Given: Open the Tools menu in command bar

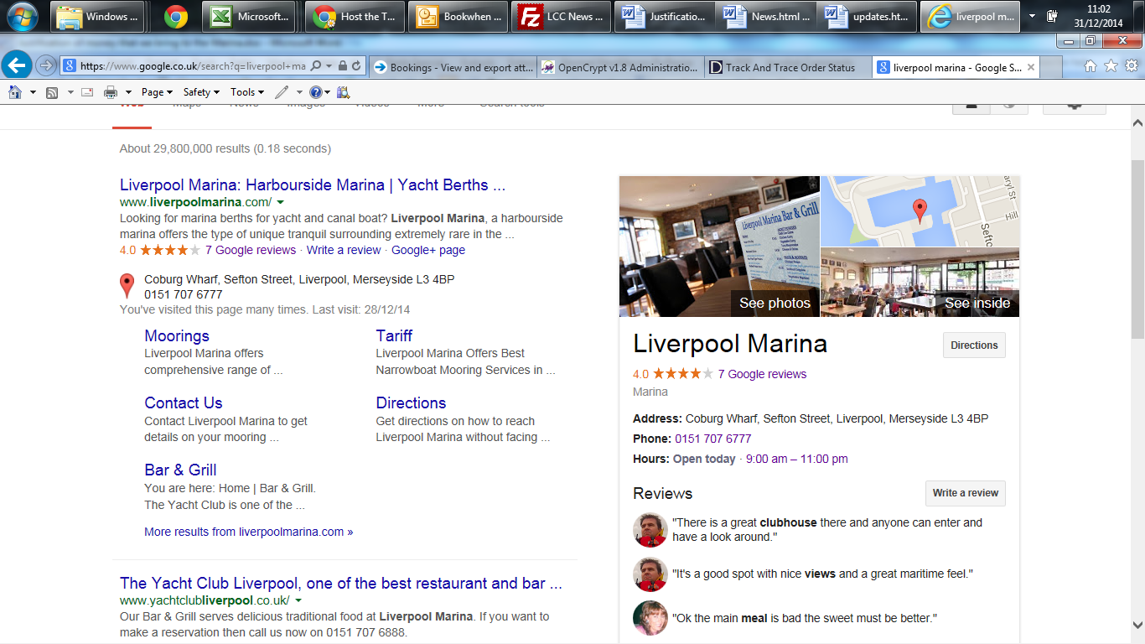Looking at the screenshot, I should pos(247,92).
